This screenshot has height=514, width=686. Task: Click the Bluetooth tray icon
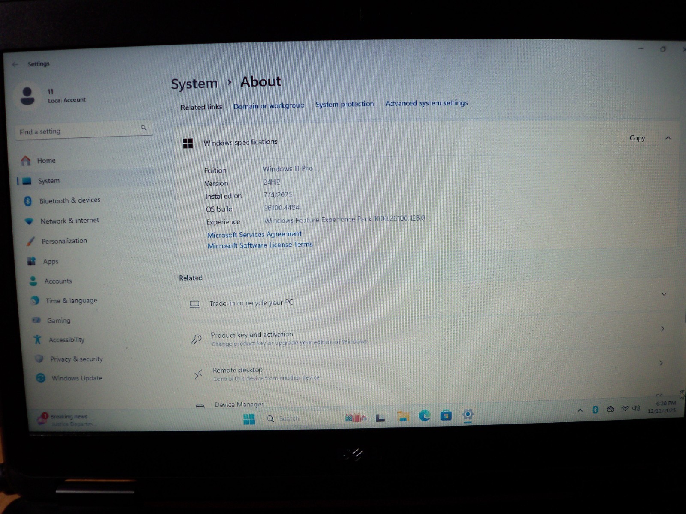pos(595,410)
